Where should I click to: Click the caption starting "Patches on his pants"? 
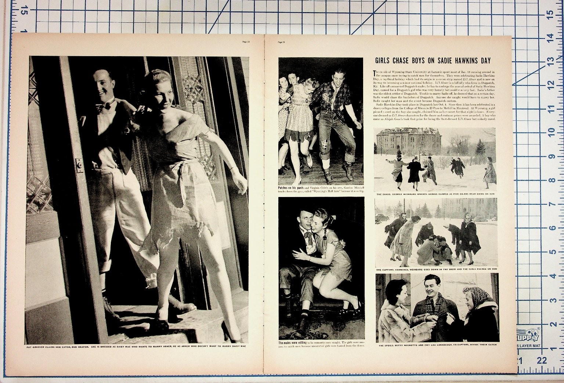pos(321,189)
